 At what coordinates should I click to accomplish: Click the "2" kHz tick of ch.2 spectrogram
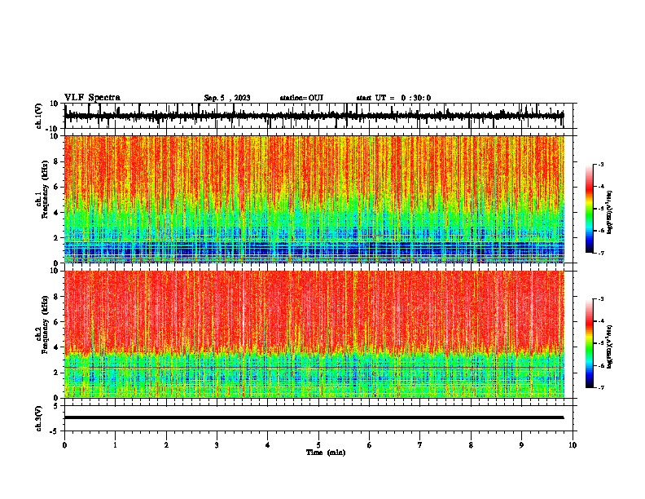(x=56, y=373)
